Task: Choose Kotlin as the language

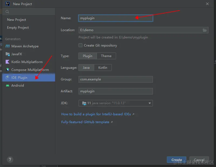Action: [103, 68]
